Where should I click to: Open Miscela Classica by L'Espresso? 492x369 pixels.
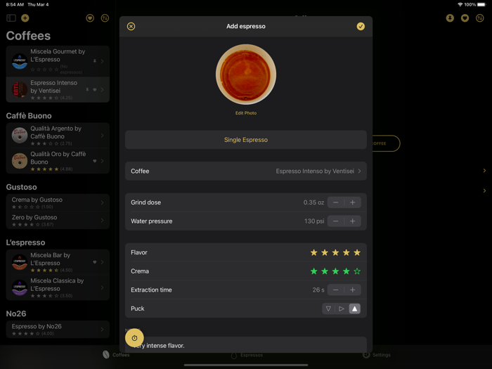tap(58, 287)
